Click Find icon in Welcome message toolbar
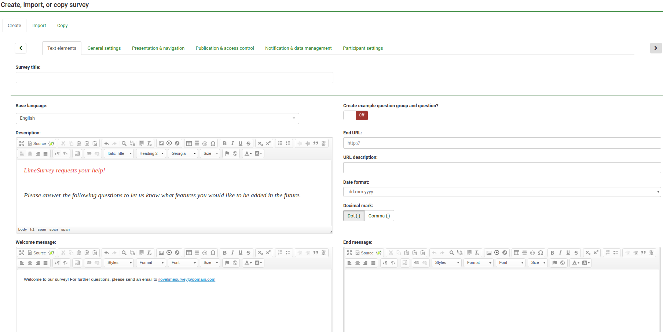This screenshot has height=332, width=663. (124, 253)
